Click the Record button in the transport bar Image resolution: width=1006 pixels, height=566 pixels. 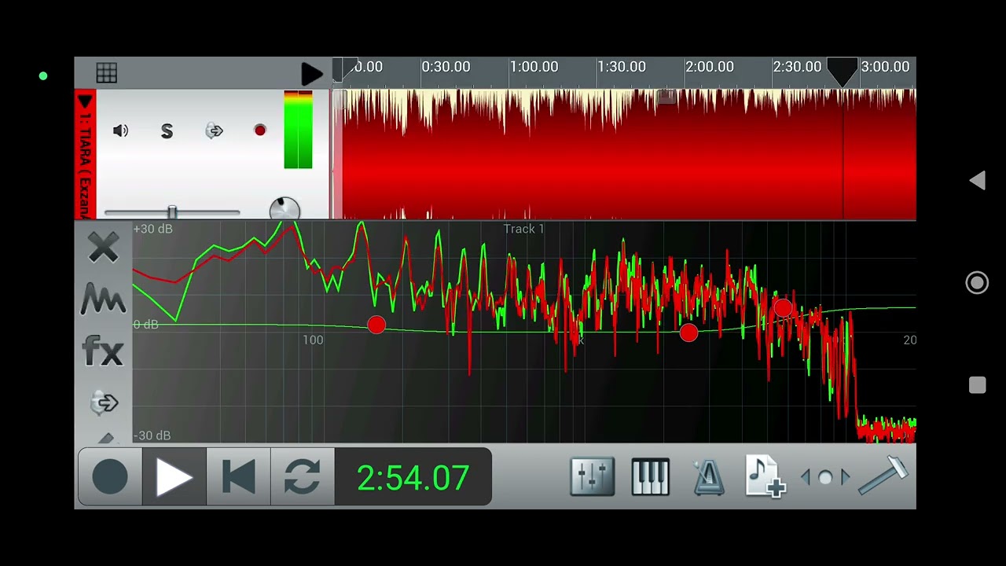pyautogui.click(x=110, y=477)
